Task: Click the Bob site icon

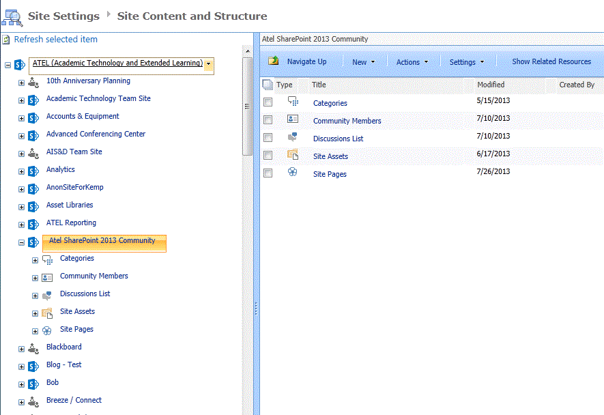Action: 33,384
